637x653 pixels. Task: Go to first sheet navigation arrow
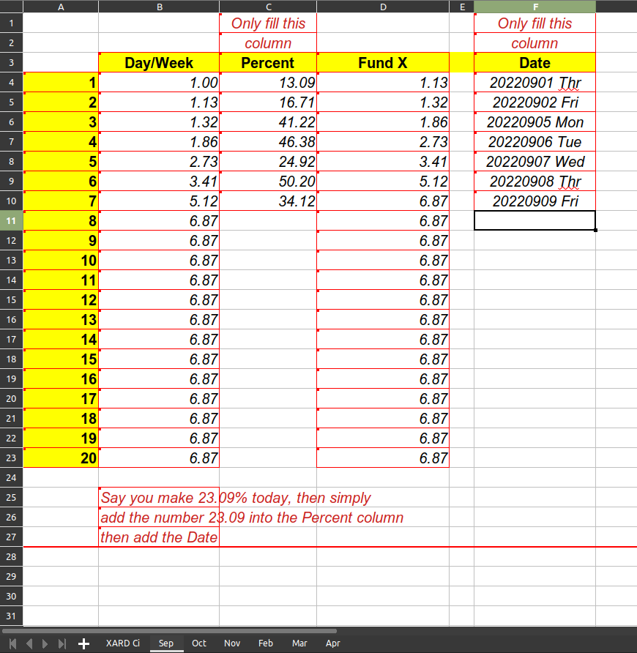tap(13, 643)
